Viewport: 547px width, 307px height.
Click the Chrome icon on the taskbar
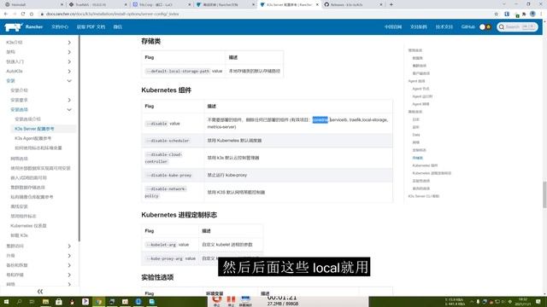(x=99, y=301)
